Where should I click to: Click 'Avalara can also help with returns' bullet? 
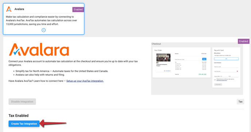(x=40, y=75)
